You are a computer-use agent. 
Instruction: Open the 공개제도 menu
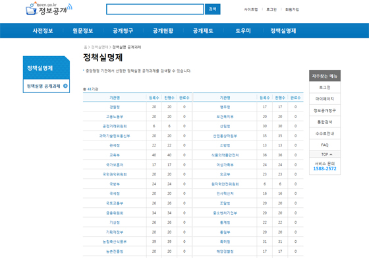point(203,30)
